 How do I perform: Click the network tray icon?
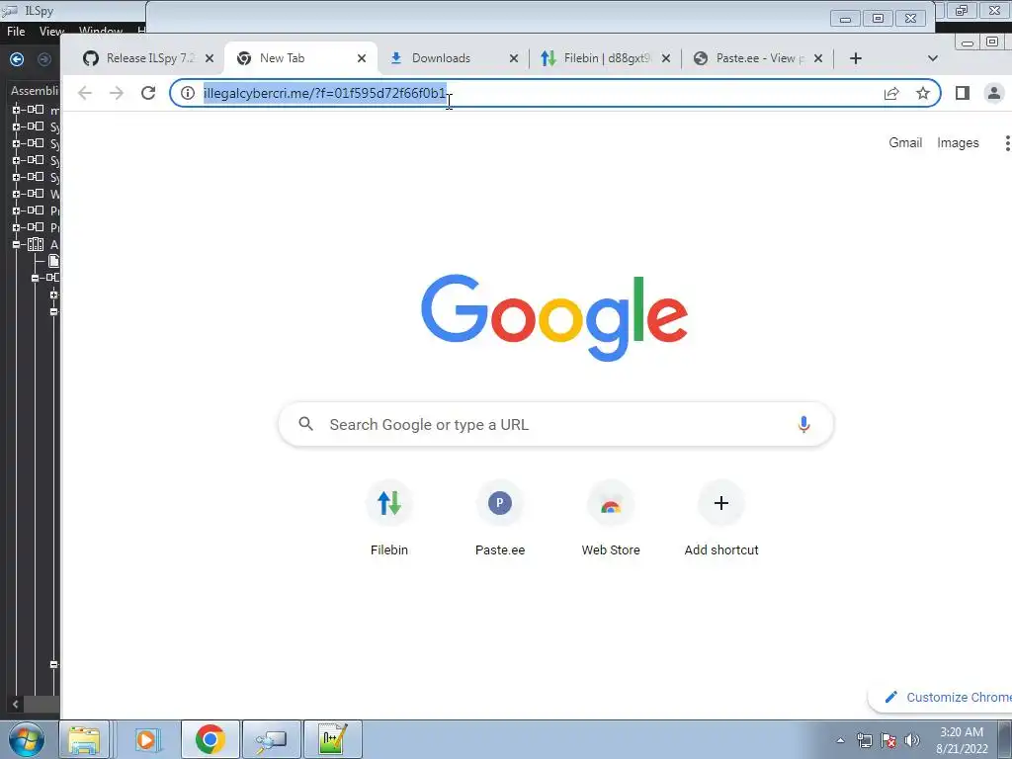pos(864,740)
